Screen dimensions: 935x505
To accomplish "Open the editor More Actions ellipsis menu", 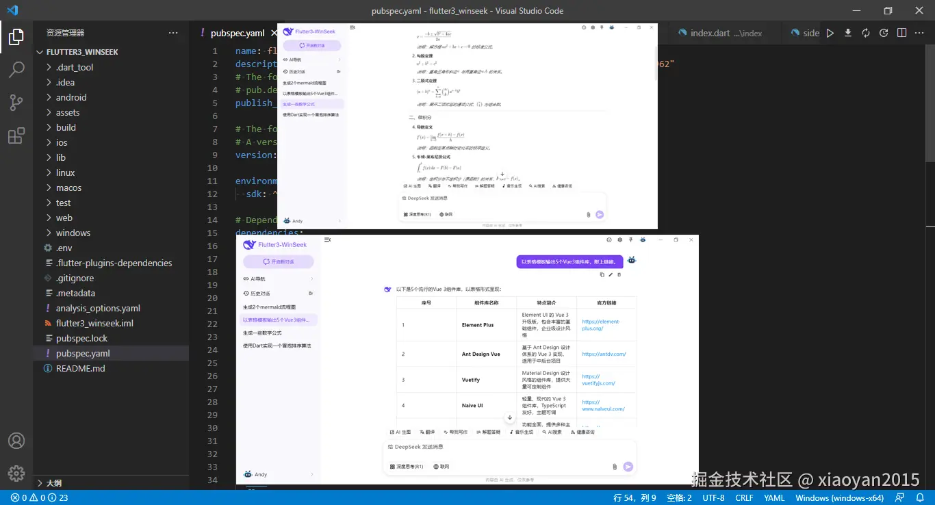I will (919, 33).
